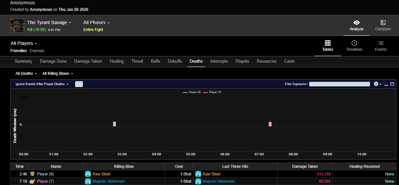The image size is (399, 185).
Task: Open the Threat tab
Action: click(137, 61)
